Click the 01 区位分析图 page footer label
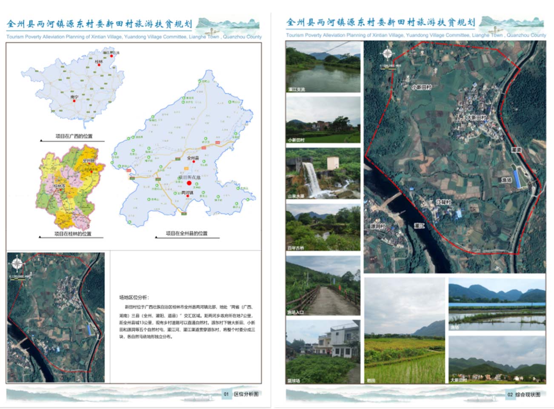554x409 pixels. pos(241,394)
